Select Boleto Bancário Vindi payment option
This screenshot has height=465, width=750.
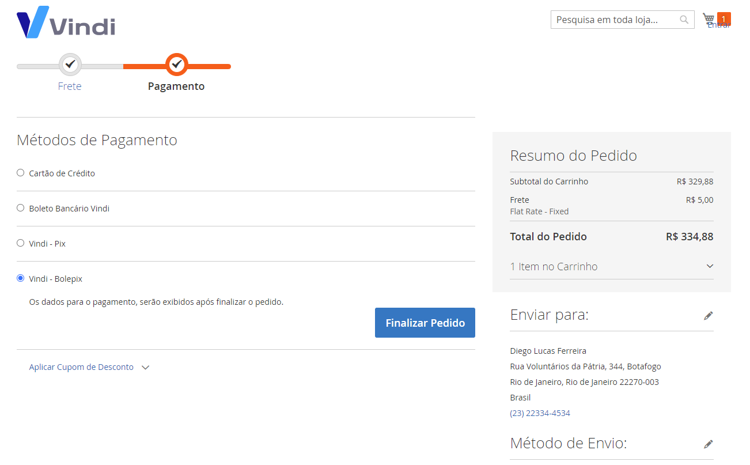pos(21,208)
